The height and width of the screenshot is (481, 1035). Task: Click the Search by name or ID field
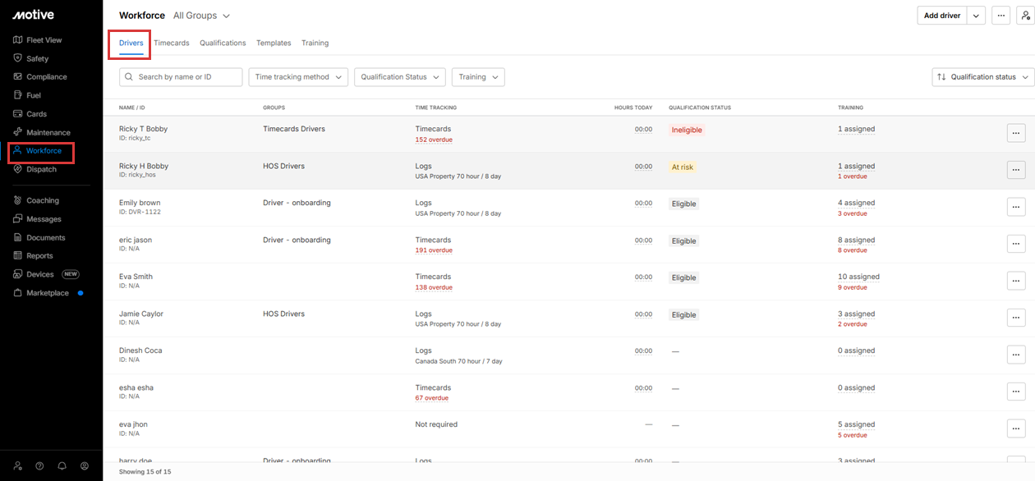(x=187, y=77)
